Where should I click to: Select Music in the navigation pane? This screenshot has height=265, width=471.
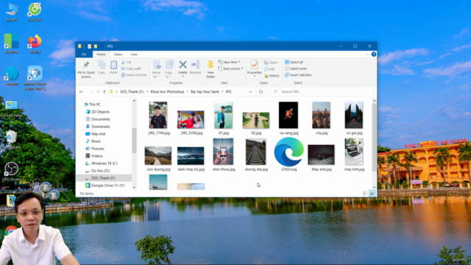[x=96, y=141]
